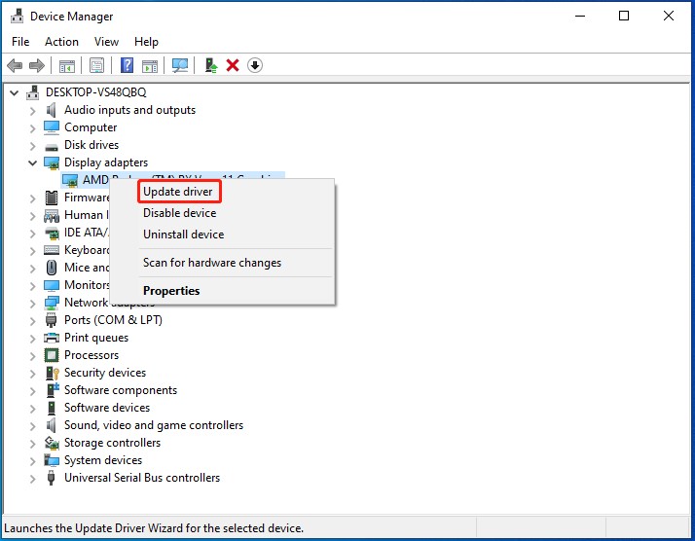The image size is (695, 541).
Task: Choose Update driver from the context menu
Action: click(177, 192)
